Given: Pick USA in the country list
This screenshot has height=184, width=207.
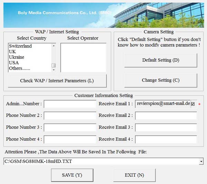Looking at the screenshot, I should point(14,63).
